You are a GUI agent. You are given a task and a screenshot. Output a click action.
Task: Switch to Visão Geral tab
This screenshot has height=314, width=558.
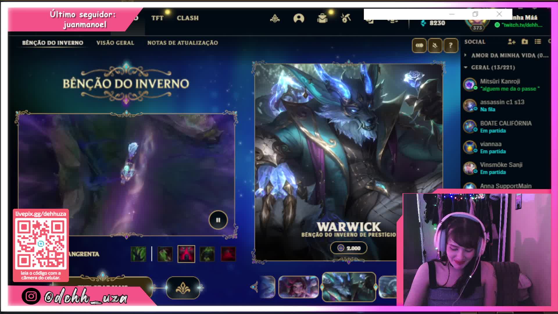click(115, 43)
